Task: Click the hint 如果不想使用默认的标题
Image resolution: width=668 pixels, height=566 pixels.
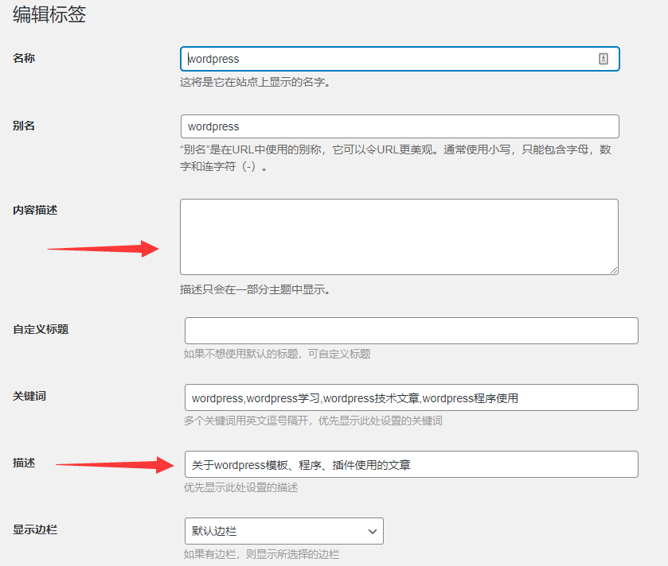Action: coord(277,354)
